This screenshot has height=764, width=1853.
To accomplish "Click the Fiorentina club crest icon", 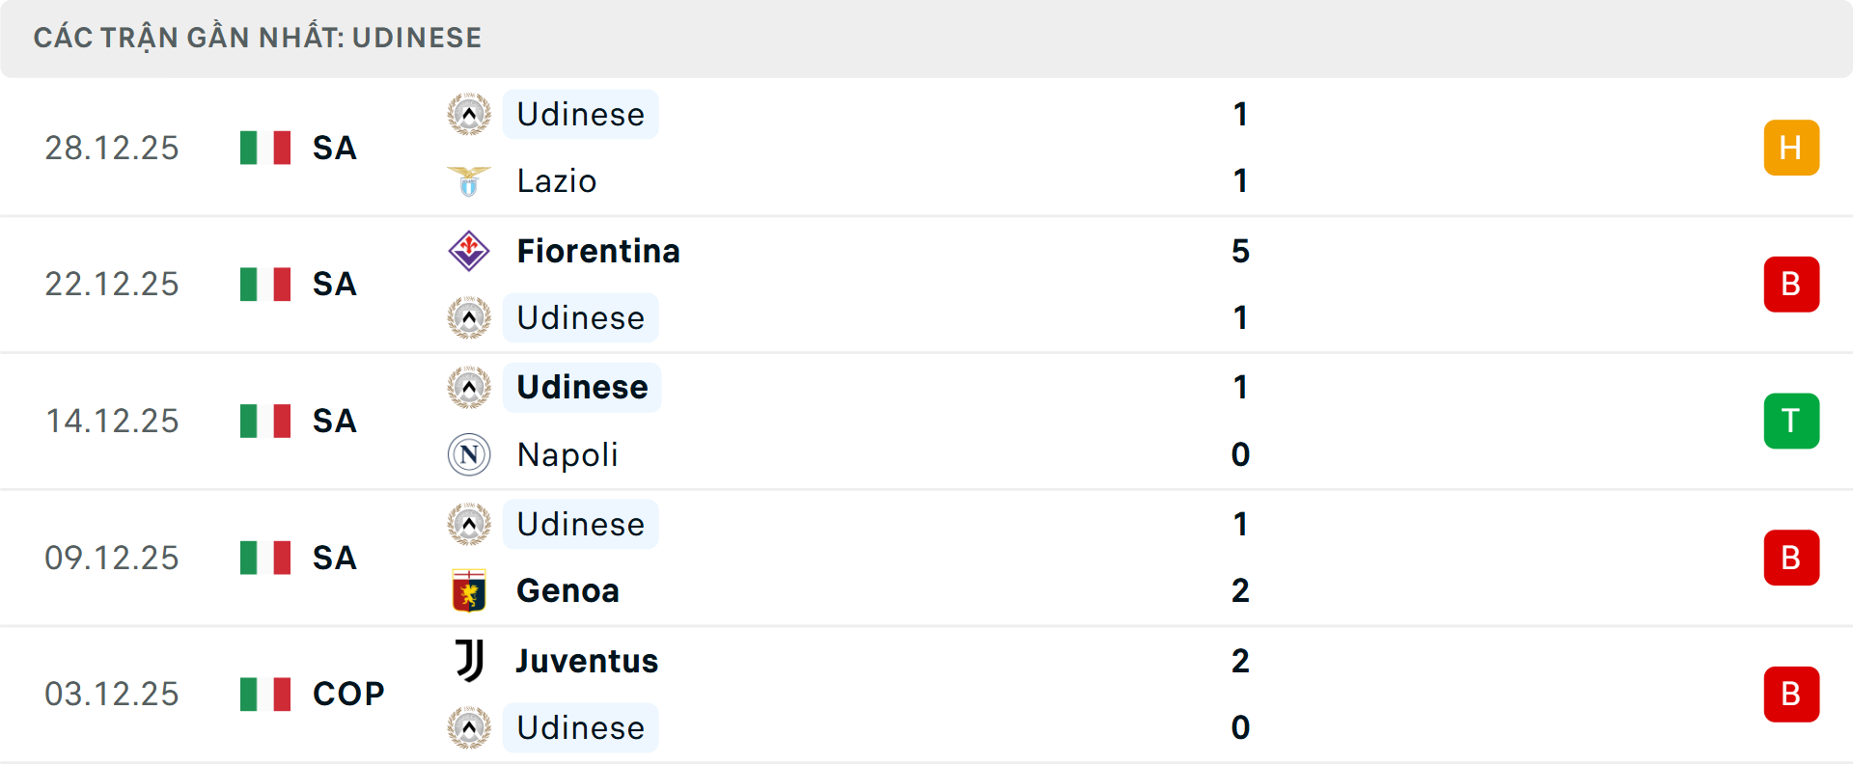I will (469, 251).
